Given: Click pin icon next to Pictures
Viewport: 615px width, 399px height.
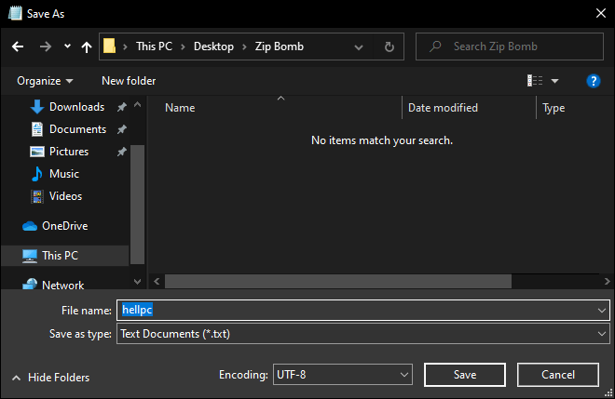Looking at the screenshot, I should tap(121, 152).
